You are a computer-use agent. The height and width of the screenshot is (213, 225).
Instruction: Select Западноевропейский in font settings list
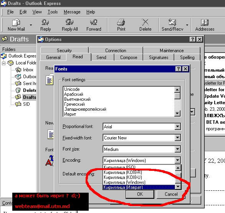click(x=119, y=109)
